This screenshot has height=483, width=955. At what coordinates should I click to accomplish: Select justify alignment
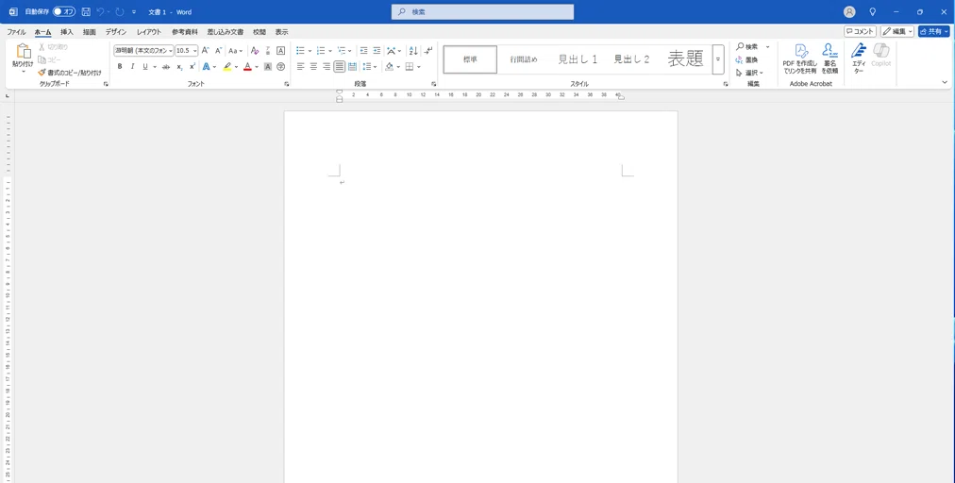[339, 67]
